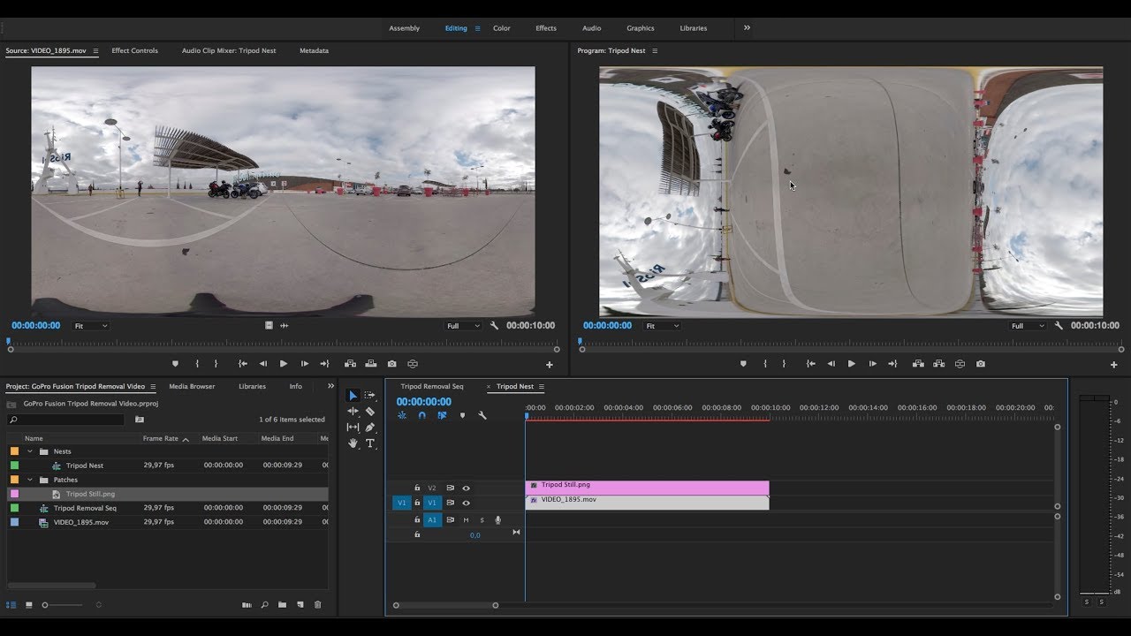Image resolution: width=1131 pixels, height=636 pixels.
Task: Click Lift button in Program monitor
Action: tap(918, 364)
